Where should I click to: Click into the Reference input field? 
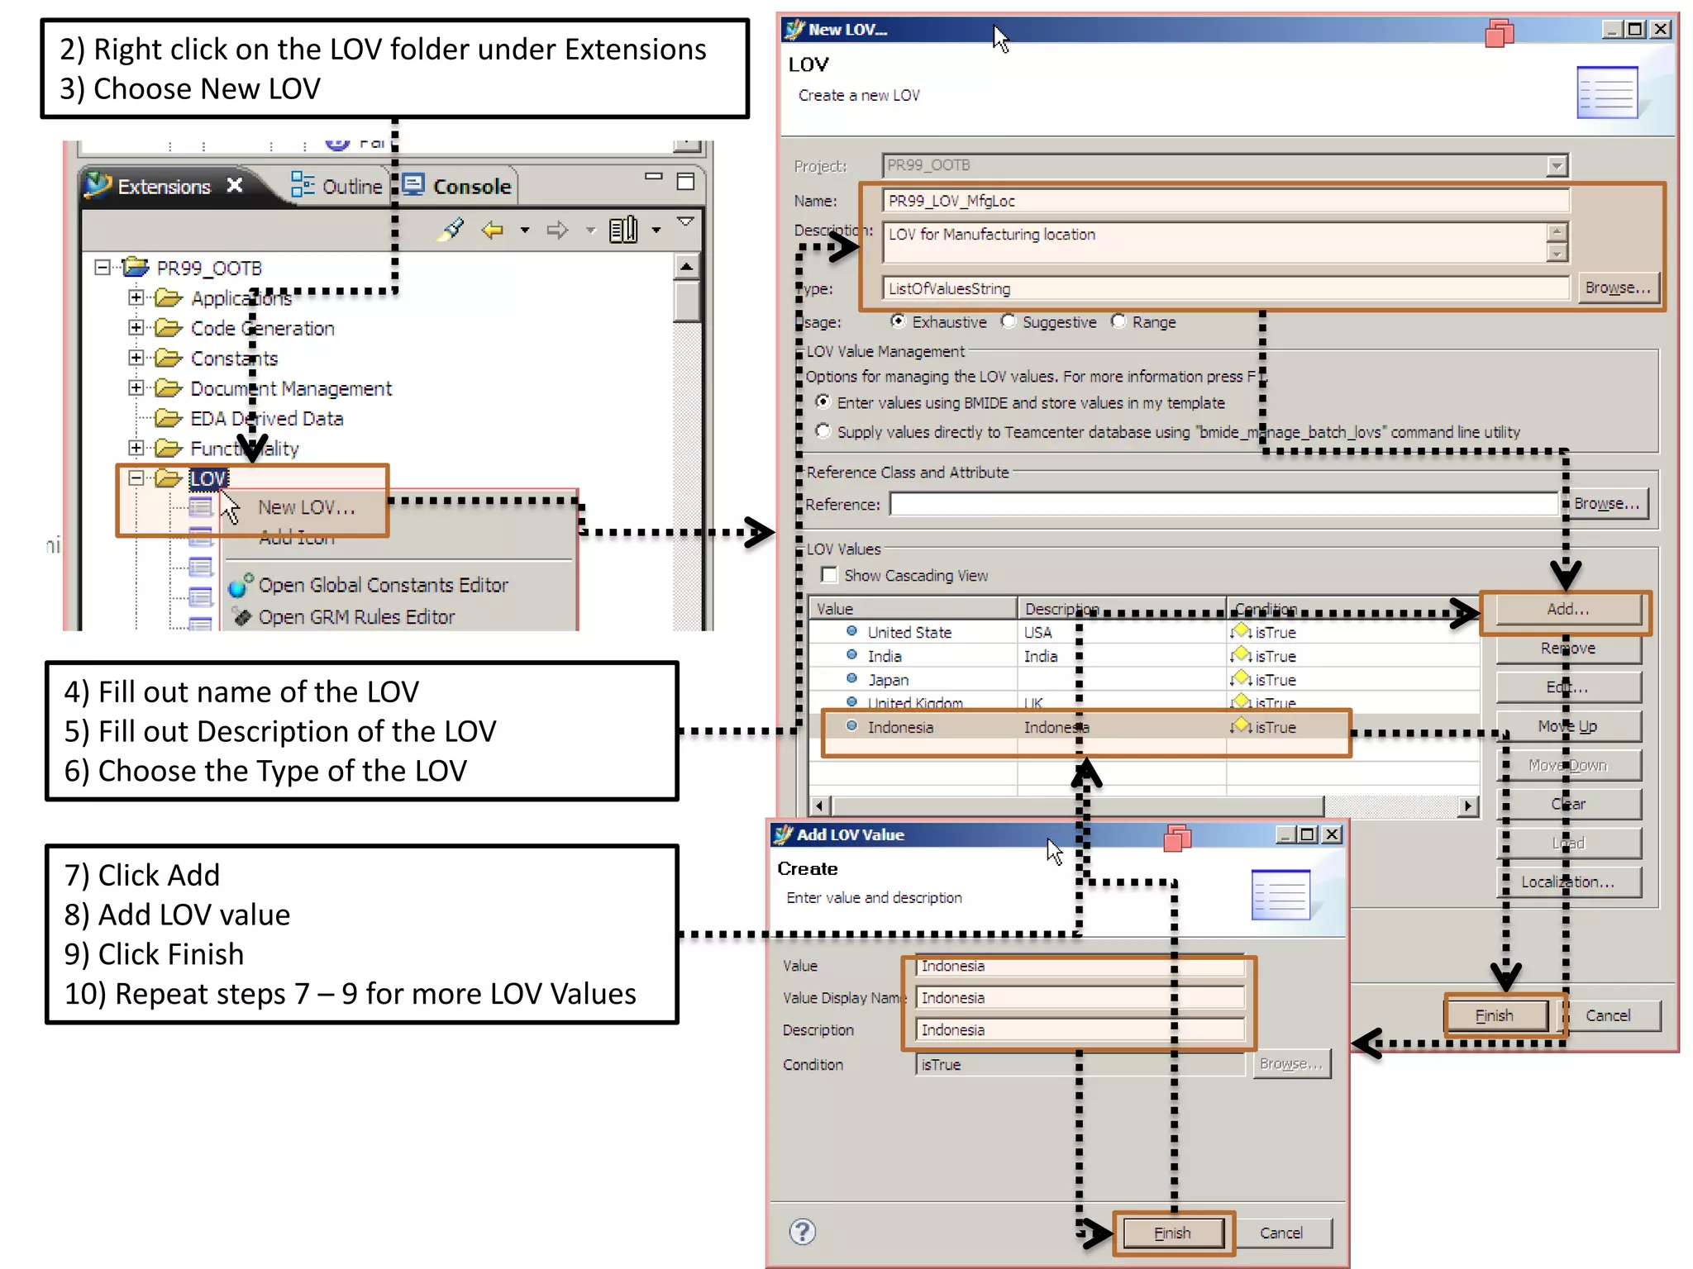tap(1223, 504)
